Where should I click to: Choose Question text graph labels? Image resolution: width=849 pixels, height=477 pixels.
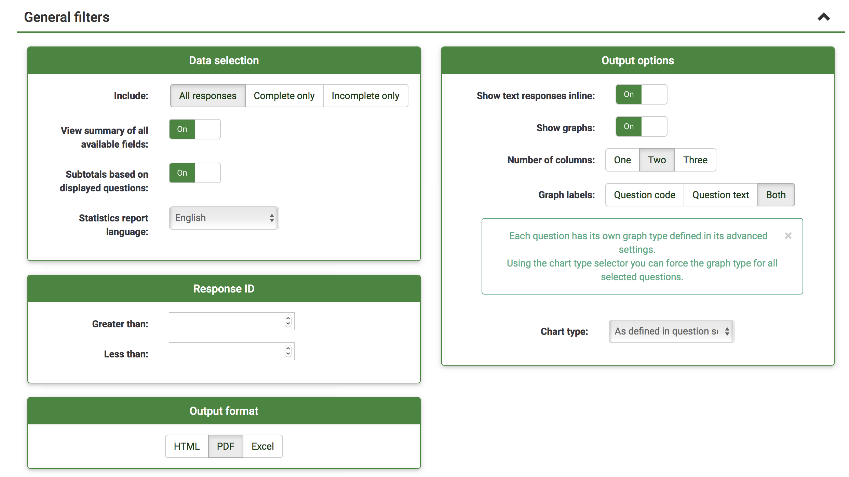(720, 195)
